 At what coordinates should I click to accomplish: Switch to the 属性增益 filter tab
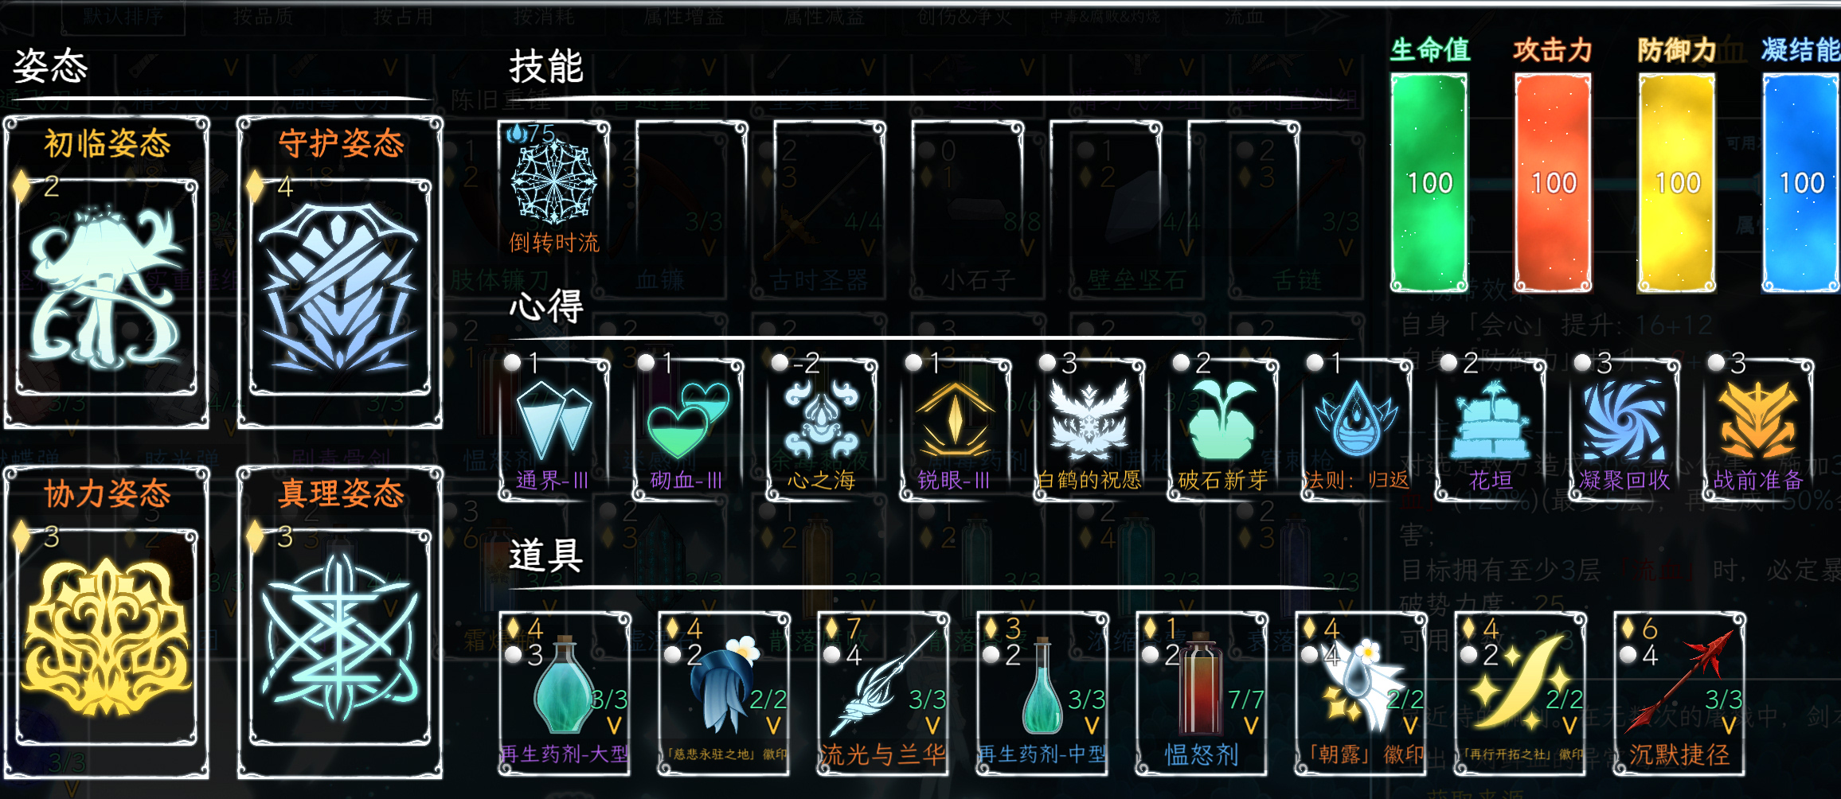[684, 16]
